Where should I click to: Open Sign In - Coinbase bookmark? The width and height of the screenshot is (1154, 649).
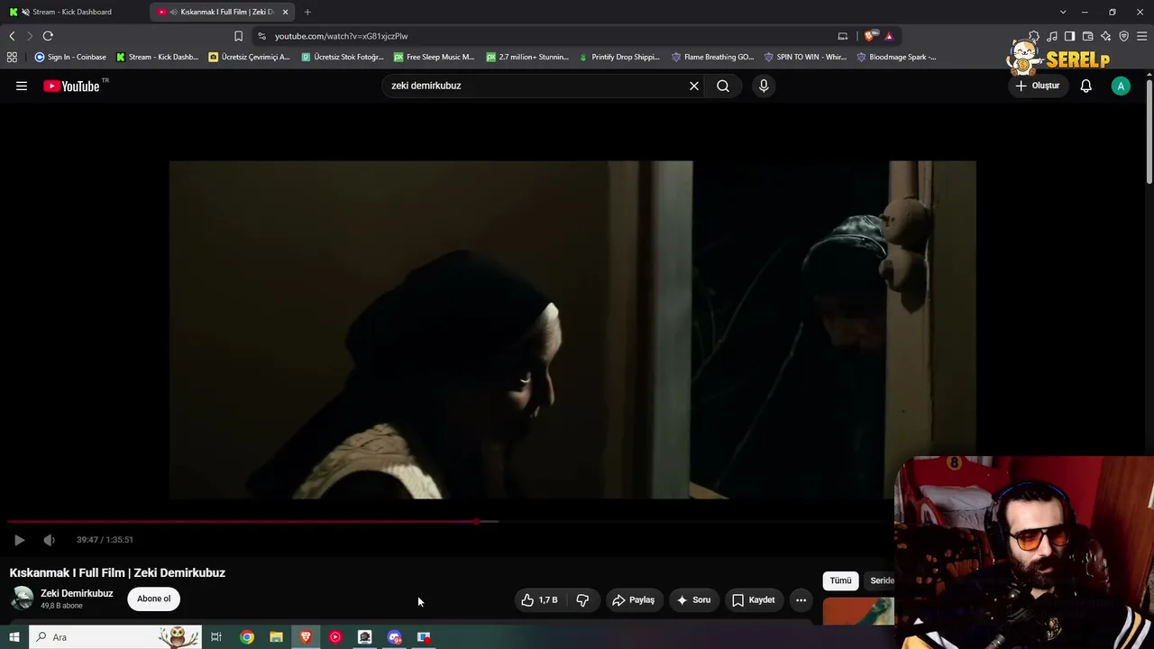(x=70, y=57)
